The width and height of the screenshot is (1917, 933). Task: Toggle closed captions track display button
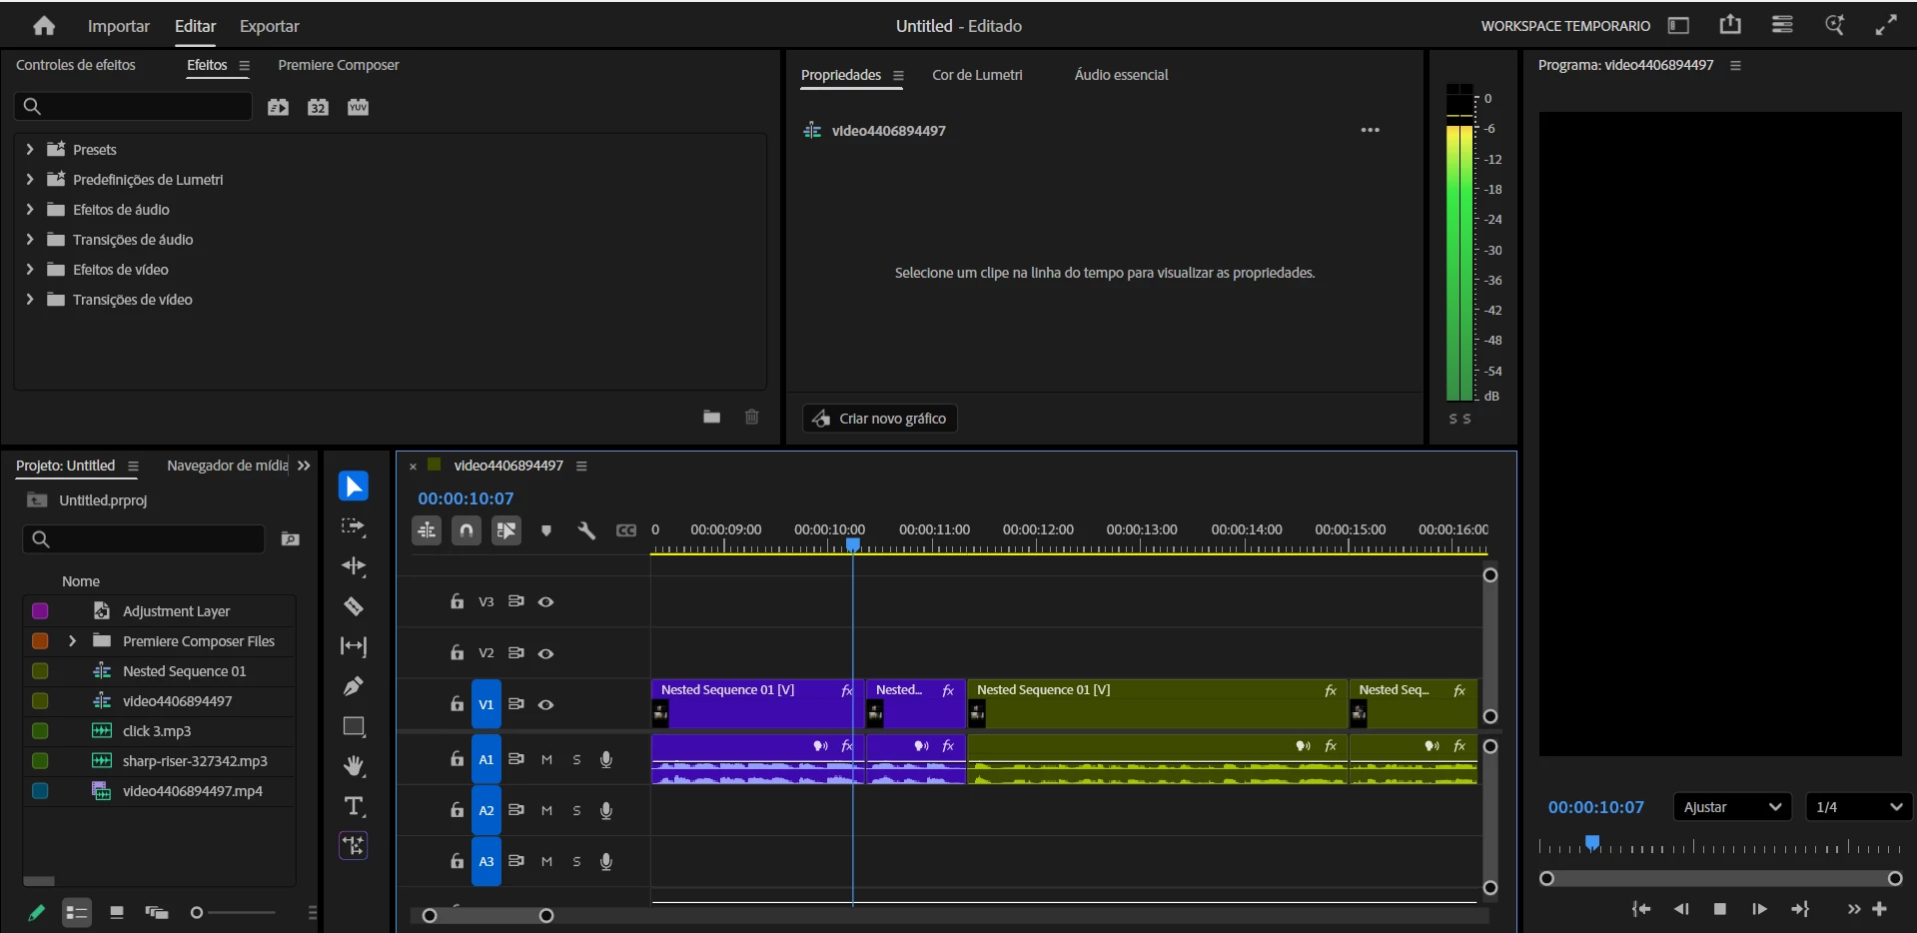[x=626, y=530]
